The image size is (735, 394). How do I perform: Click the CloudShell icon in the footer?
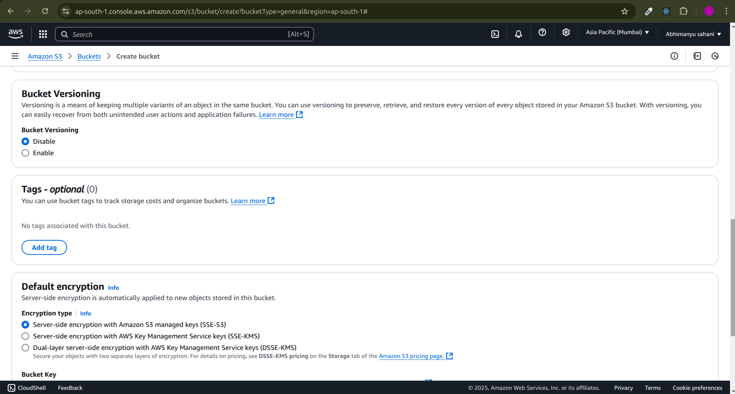click(12, 388)
